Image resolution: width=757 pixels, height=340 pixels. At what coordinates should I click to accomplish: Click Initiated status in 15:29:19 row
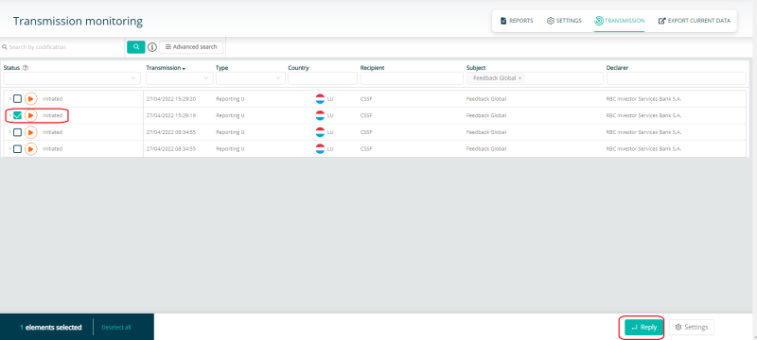52,115
